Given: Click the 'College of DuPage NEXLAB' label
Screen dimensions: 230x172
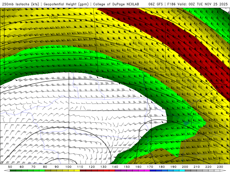Looking at the screenshot, I should pos(116,4).
